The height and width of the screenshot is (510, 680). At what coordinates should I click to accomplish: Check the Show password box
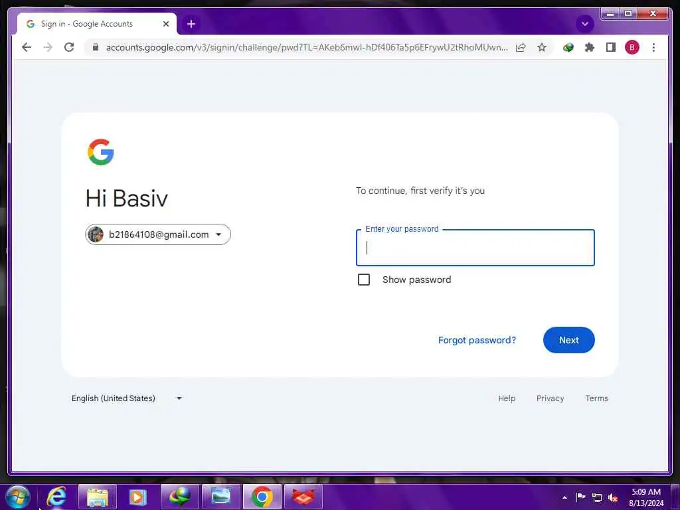[364, 280]
